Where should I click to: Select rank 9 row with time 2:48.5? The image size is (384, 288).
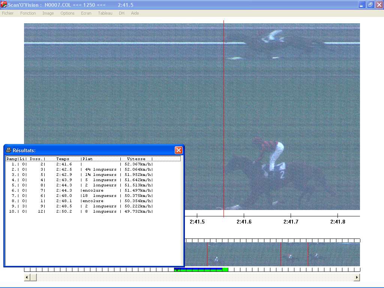93,206
